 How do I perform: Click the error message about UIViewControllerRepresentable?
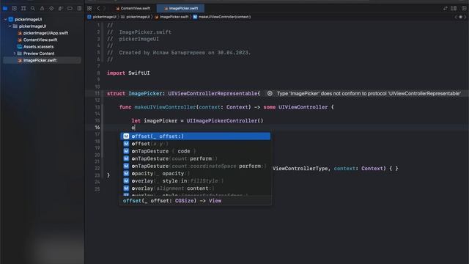click(369, 93)
